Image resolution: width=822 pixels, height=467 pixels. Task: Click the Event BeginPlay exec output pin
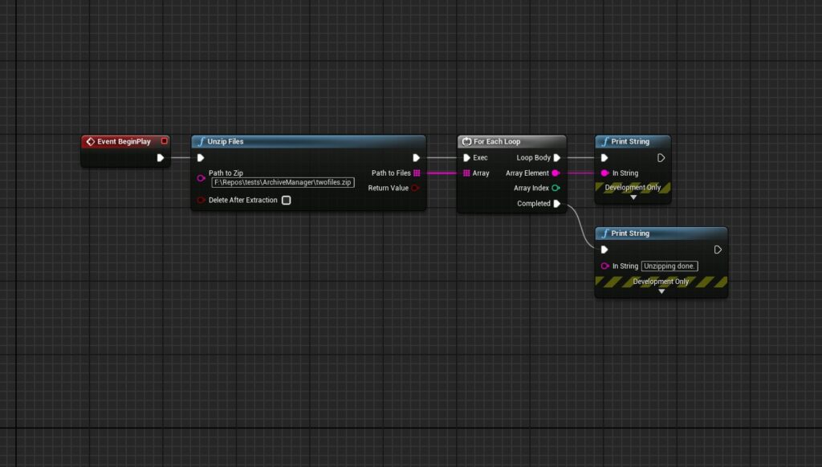161,158
